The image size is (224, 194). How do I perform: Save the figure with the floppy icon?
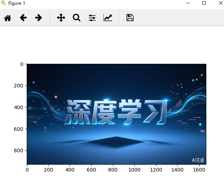[130, 18]
